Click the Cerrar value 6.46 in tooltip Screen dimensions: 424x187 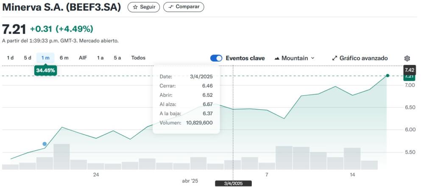(x=208, y=86)
